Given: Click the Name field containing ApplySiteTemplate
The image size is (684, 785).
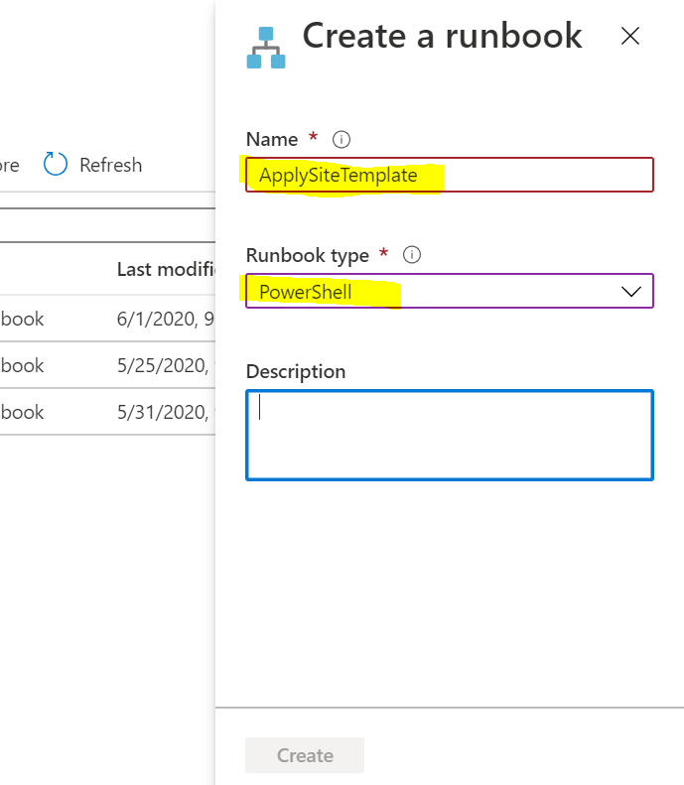Looking at the screenshot, I should [x=449, y=175].
